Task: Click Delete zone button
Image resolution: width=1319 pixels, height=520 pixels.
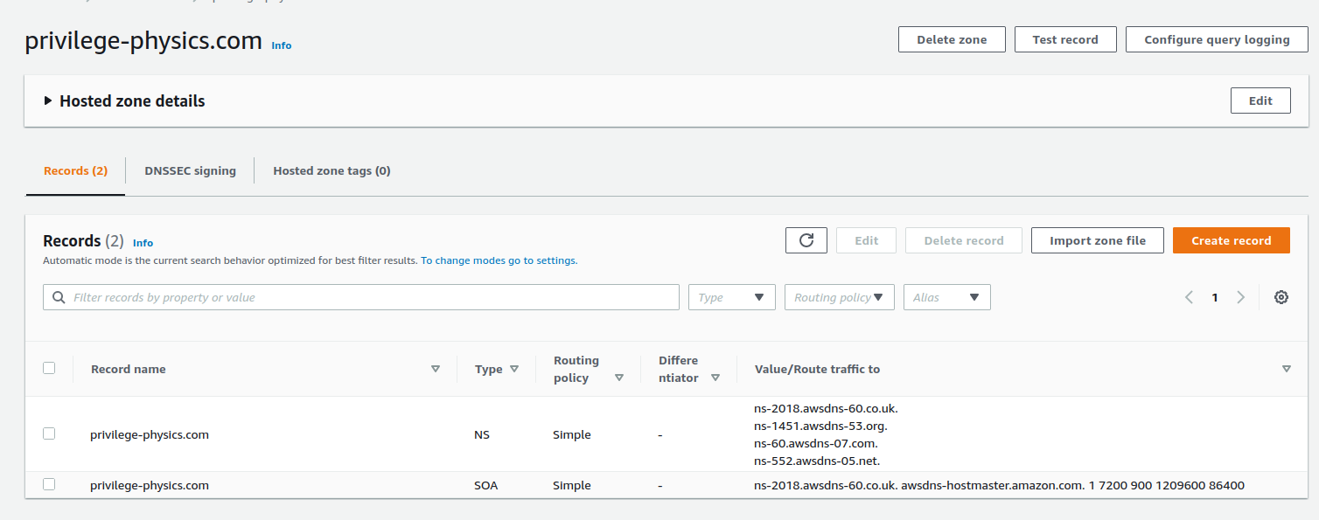Action: [952, 39]
